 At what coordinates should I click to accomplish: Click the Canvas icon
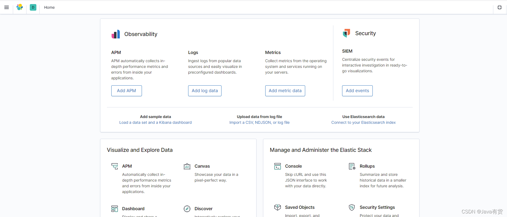(x=187, y=166)
